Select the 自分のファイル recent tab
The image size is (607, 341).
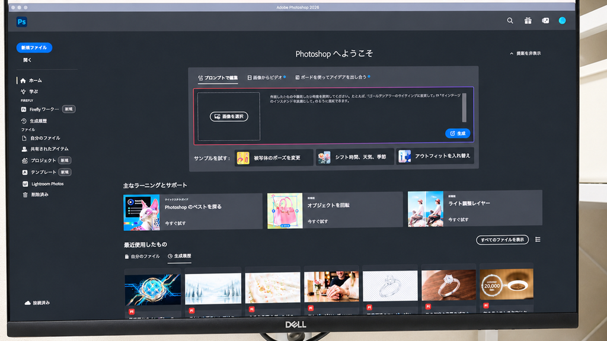142,256
